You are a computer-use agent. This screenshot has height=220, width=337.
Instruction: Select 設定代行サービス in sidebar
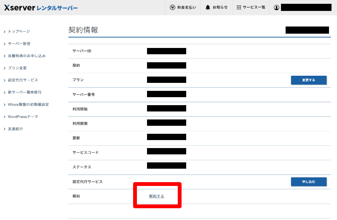[23, 80]
